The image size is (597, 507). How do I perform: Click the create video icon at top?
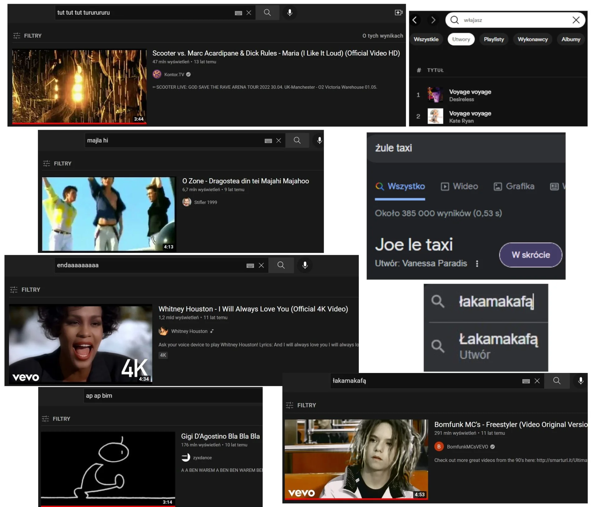(398, 12)
